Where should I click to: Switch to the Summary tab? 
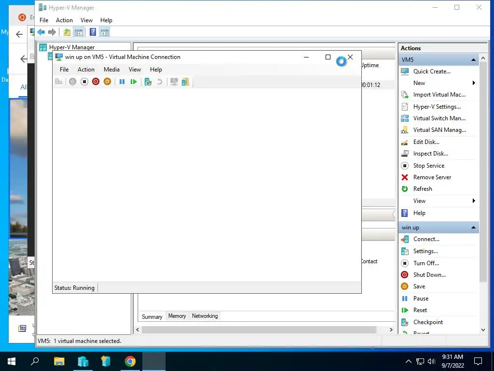pos(152,316)
